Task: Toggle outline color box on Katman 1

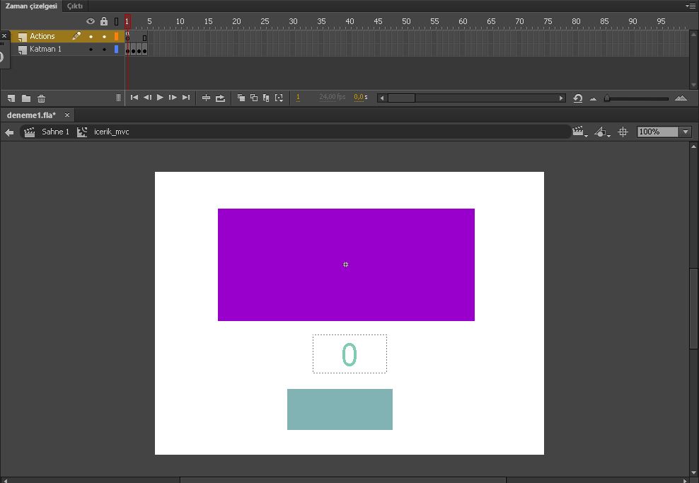Action: tap(116, 50)
